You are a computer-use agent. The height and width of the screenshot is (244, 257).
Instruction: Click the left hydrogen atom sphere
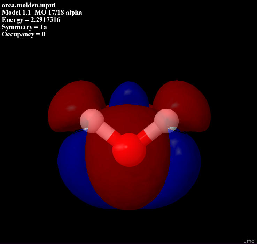92,121
